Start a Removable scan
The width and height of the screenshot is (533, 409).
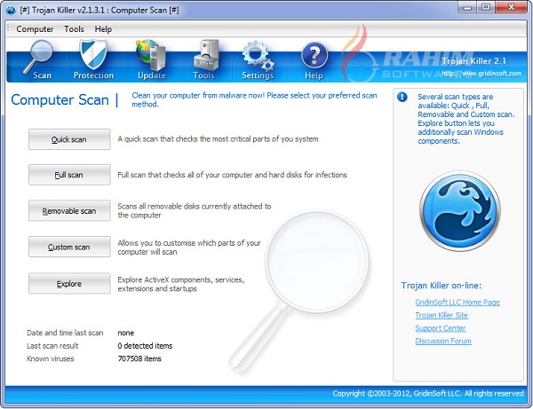[69, 211]
